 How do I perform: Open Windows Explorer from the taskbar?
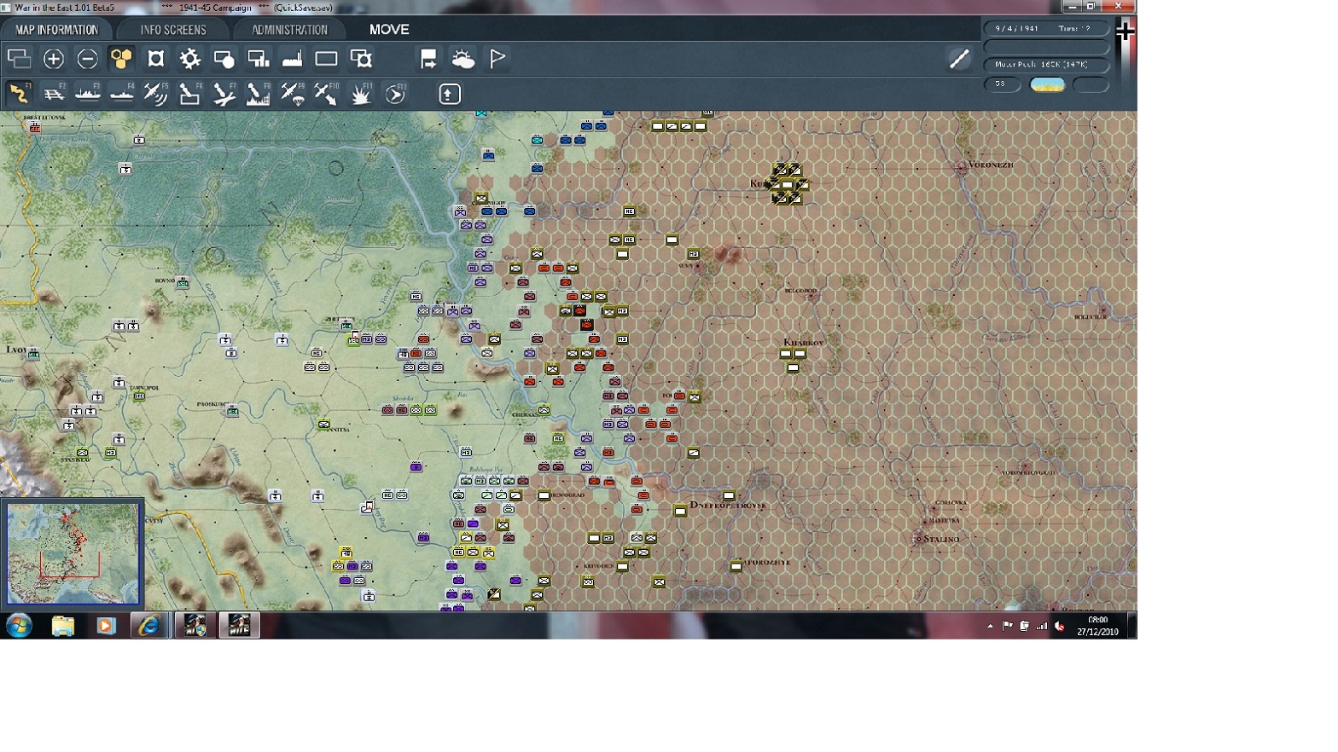coord(62,626)
